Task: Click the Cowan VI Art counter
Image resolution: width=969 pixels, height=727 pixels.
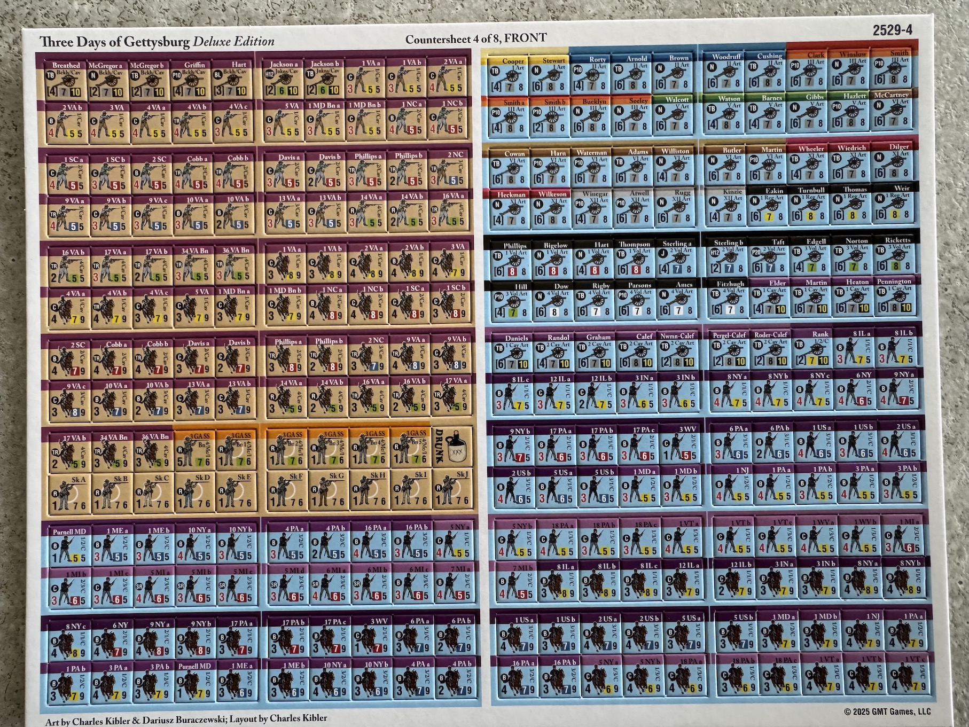Action: click(x=511, y=168)
